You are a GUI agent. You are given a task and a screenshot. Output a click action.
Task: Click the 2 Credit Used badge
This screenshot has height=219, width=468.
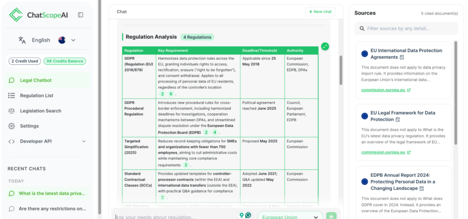[25, 61]
